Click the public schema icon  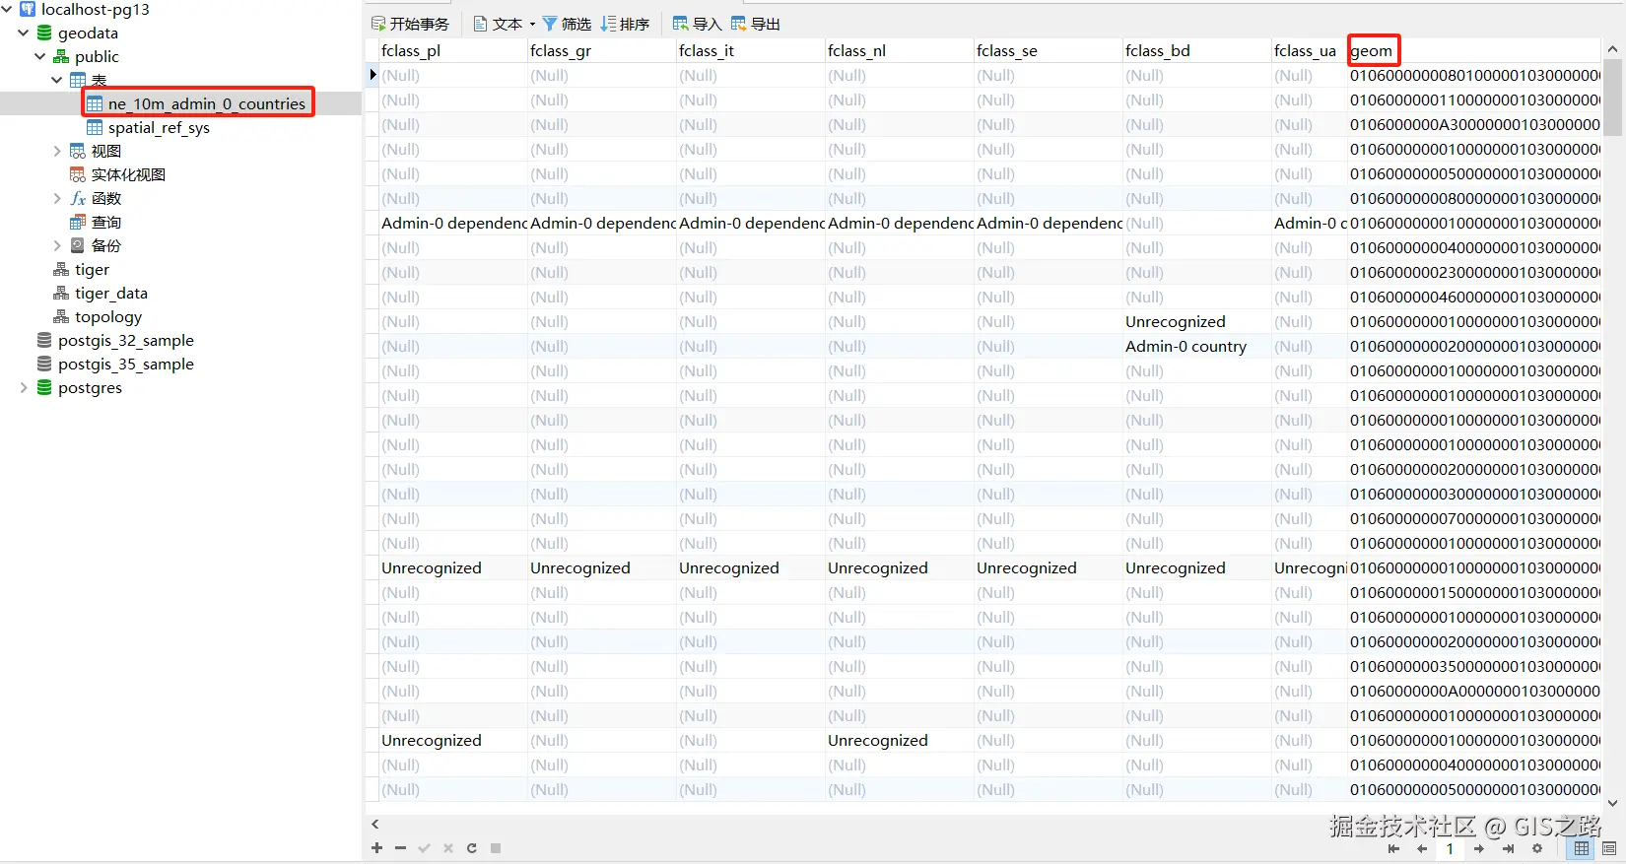click(x=61, y=56)
